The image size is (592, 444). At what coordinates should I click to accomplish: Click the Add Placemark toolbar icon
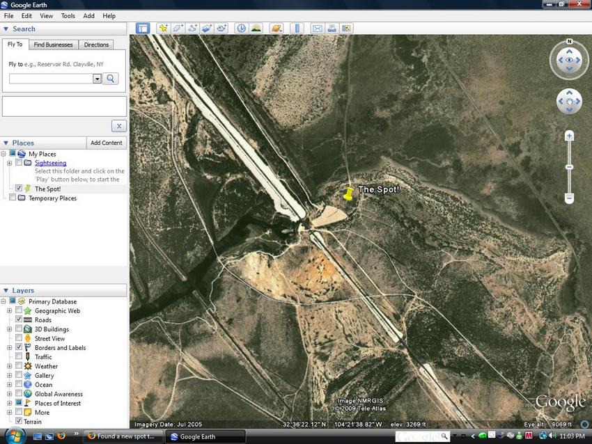[163, 29]
